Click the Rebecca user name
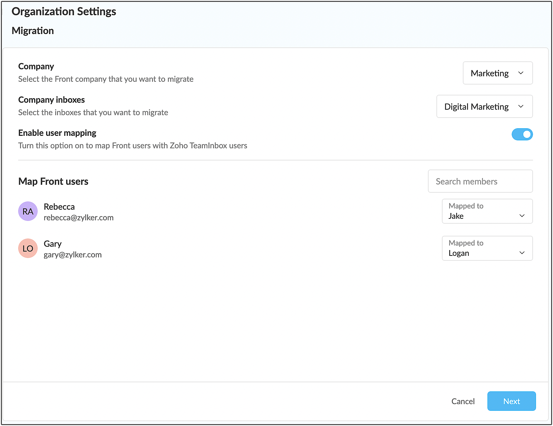553x426 pixels. coord(59,207)
